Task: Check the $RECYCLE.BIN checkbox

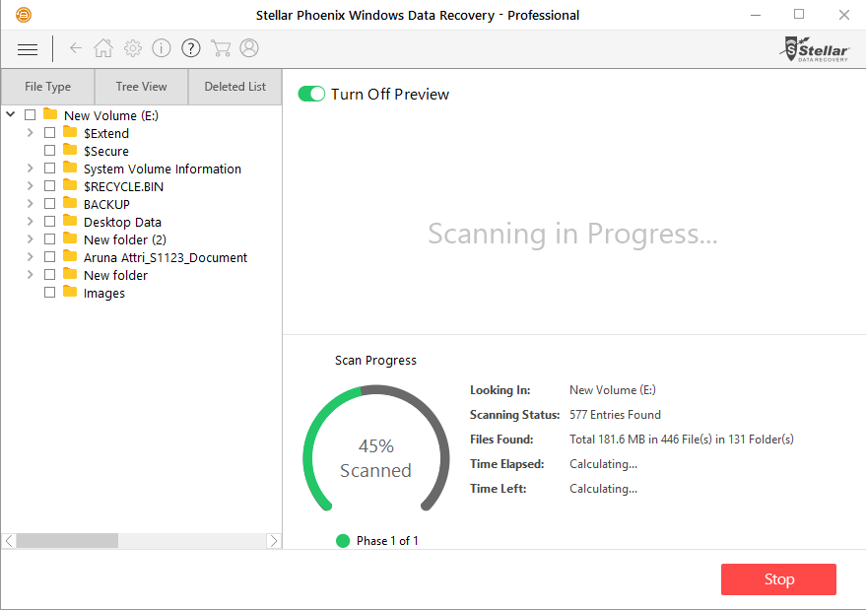Action: tap(49, 185)
